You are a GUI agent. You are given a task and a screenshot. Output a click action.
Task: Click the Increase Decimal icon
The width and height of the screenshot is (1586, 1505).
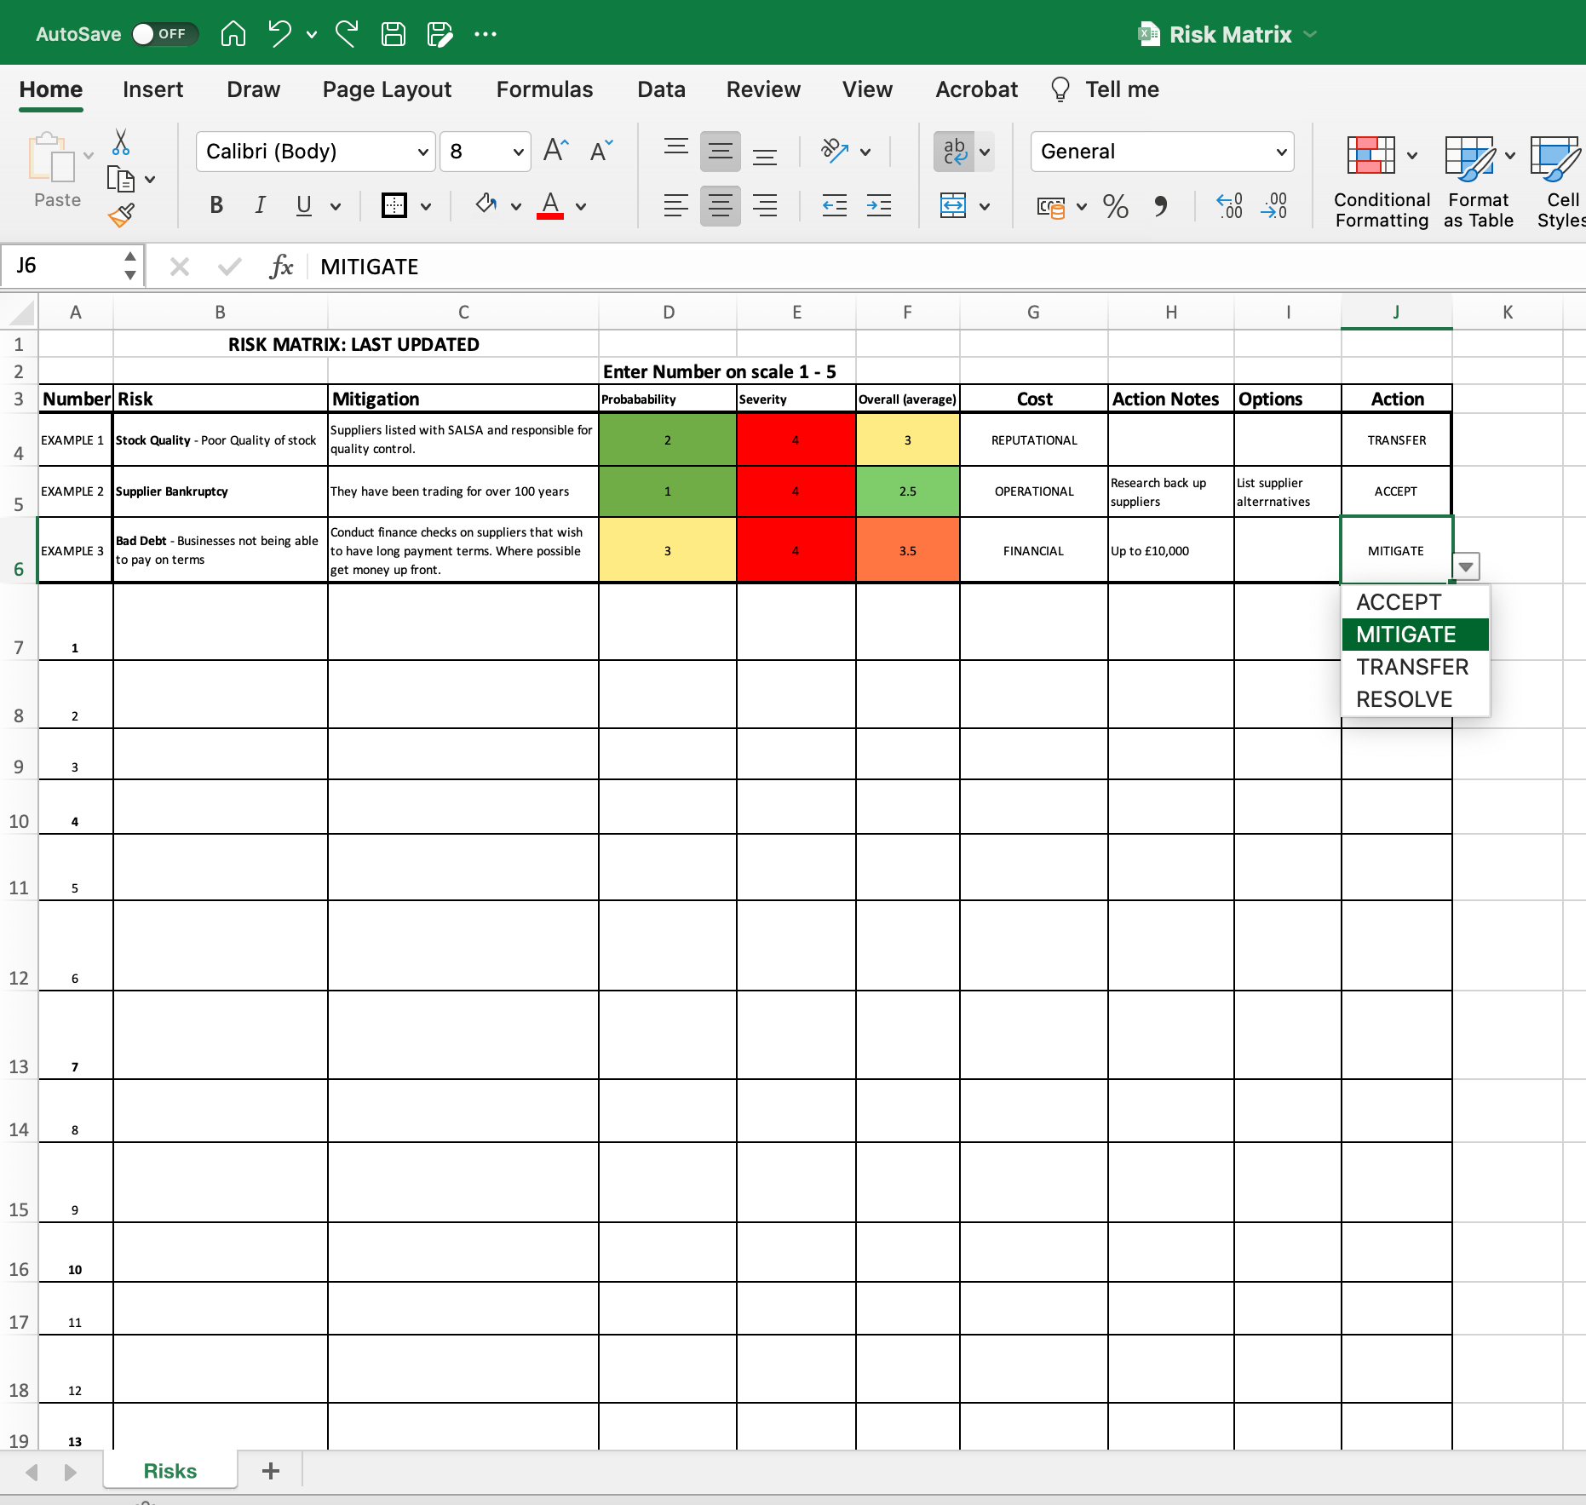[x=1229, y=206]
